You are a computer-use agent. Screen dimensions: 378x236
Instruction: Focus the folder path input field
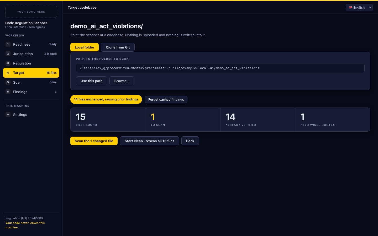click(x=220, y=68)
